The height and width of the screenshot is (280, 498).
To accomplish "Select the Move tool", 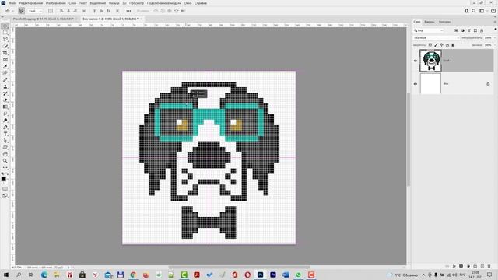I will 5,26.
